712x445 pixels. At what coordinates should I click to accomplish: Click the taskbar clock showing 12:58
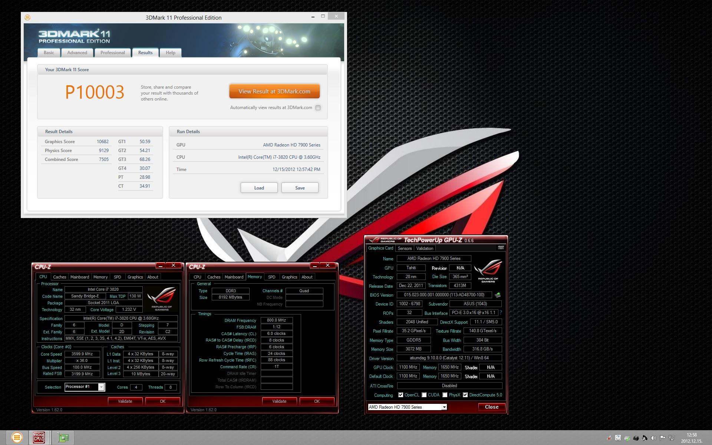pyautogui.click(x=692, y=438)
